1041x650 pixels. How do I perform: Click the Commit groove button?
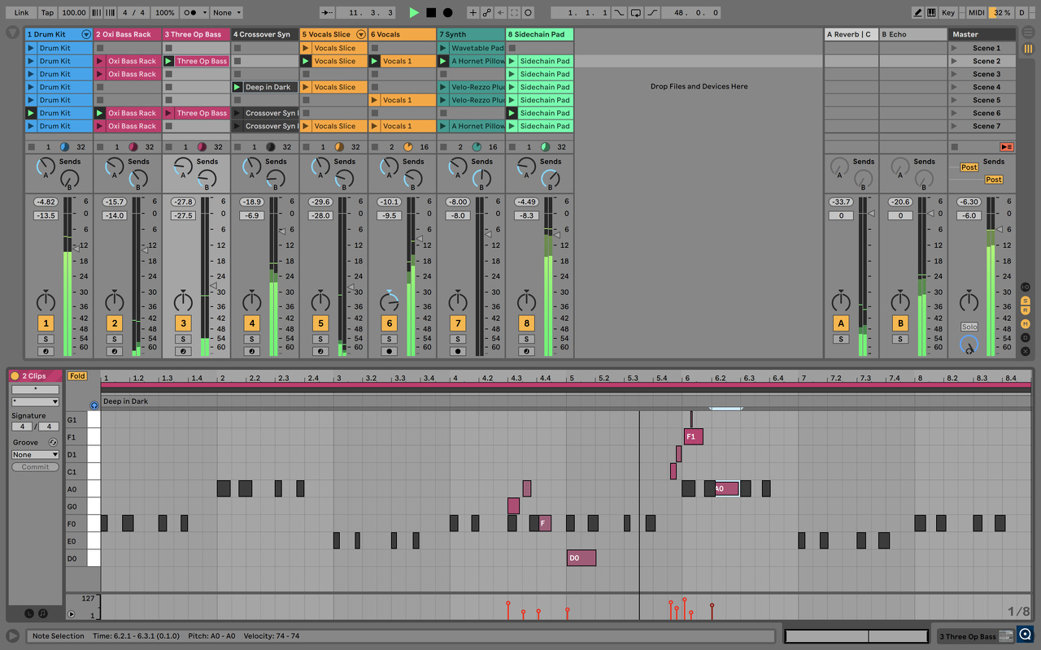coord(35,467)
